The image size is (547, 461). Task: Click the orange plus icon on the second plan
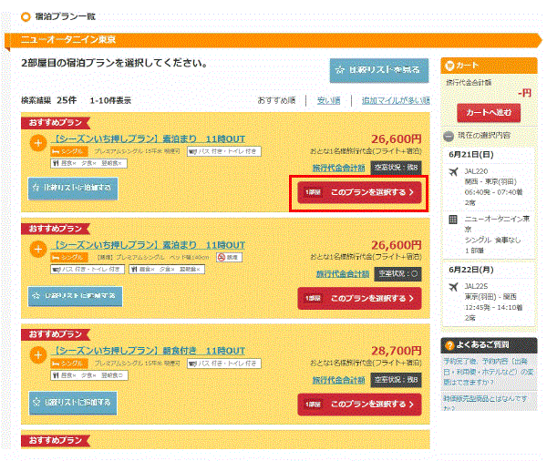coord(37,248)
